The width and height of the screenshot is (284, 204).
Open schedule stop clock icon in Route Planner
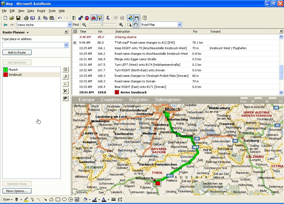click(65, 69)
